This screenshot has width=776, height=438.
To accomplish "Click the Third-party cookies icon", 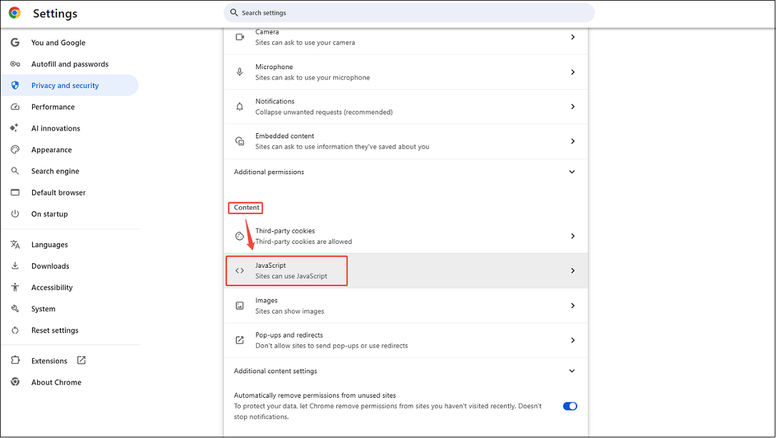I will pos(240,236).
